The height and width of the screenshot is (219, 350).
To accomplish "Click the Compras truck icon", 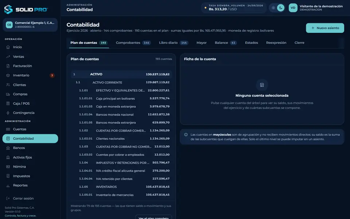I will point(8,94).
